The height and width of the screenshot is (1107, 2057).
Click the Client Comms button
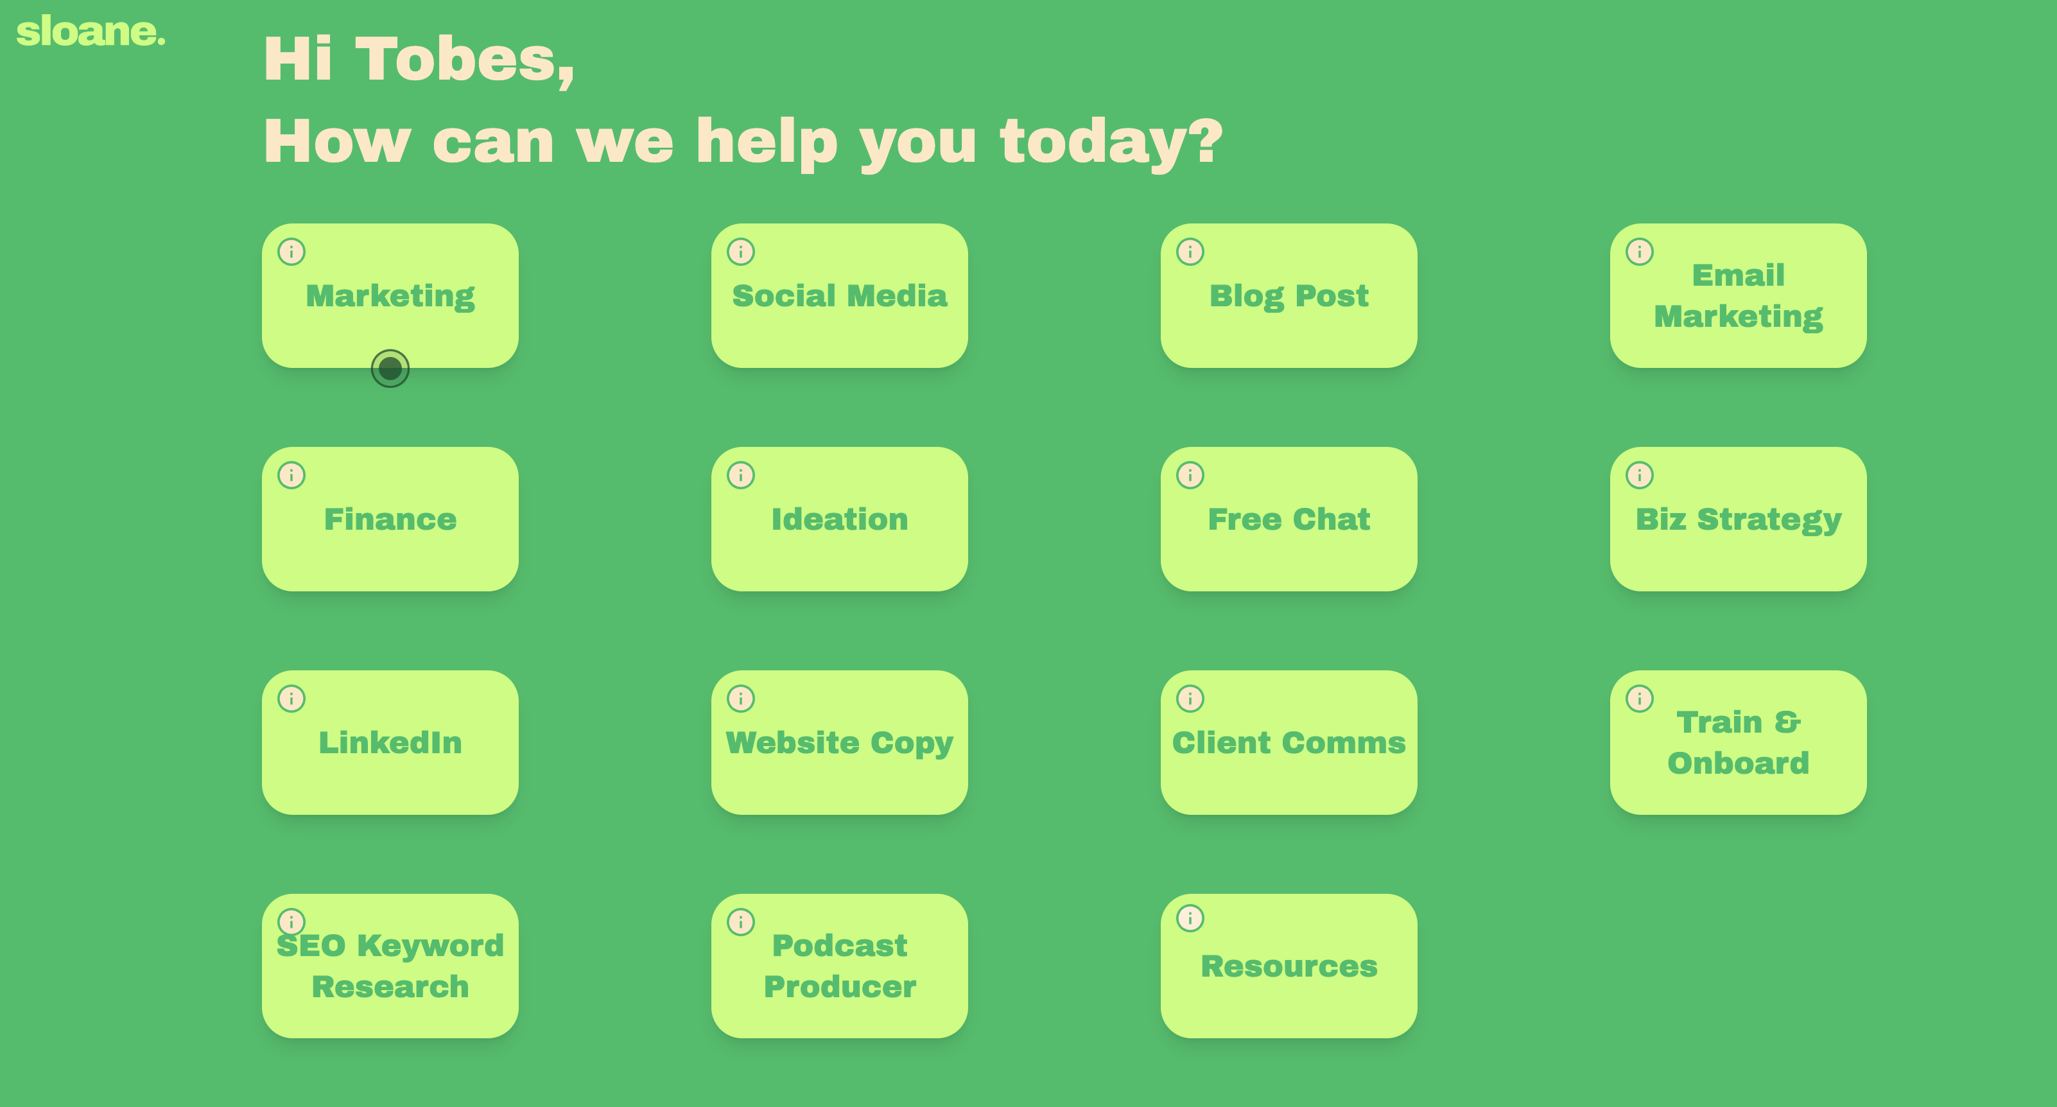point(1287,743)
